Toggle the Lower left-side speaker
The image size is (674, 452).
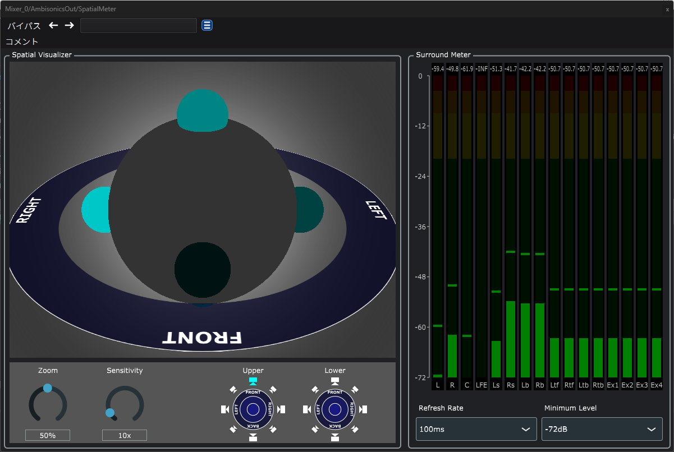pos(306,409)
